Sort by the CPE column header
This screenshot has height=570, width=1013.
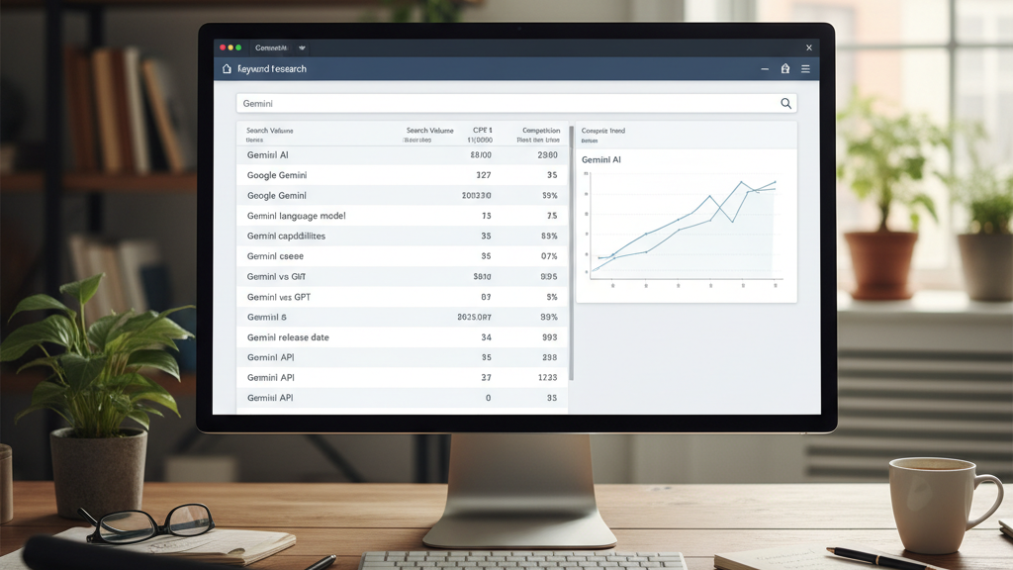(481, 135)
